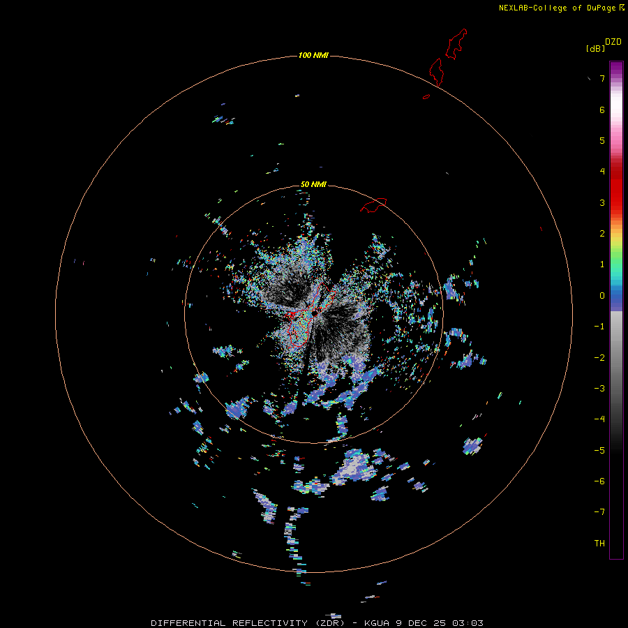The height and width of the screenshot is (628, 628).
Task: Click the -5 value on the color scale
Action: [x=599, y=451]
